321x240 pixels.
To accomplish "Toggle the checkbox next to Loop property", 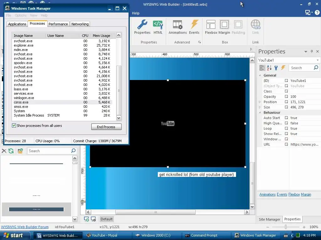I will [287, 128].
